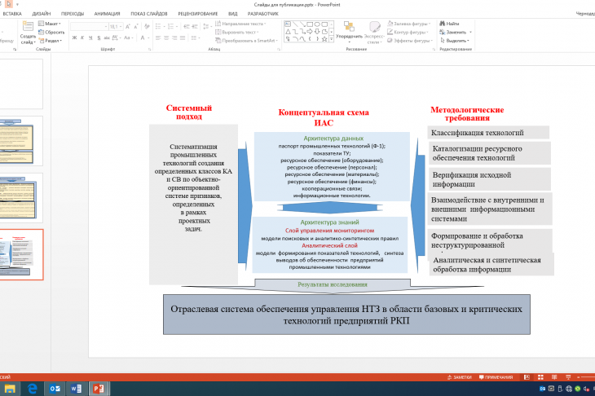The width and height of the screenshot is (595, 396).
Task: Click the font color A icon
Action: tap(143, 37)
